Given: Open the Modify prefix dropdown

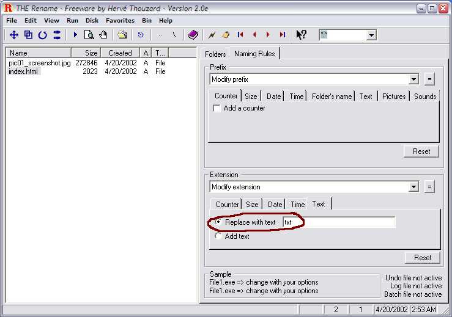Looking at the screenshot, I should click(x=413, y=79).
